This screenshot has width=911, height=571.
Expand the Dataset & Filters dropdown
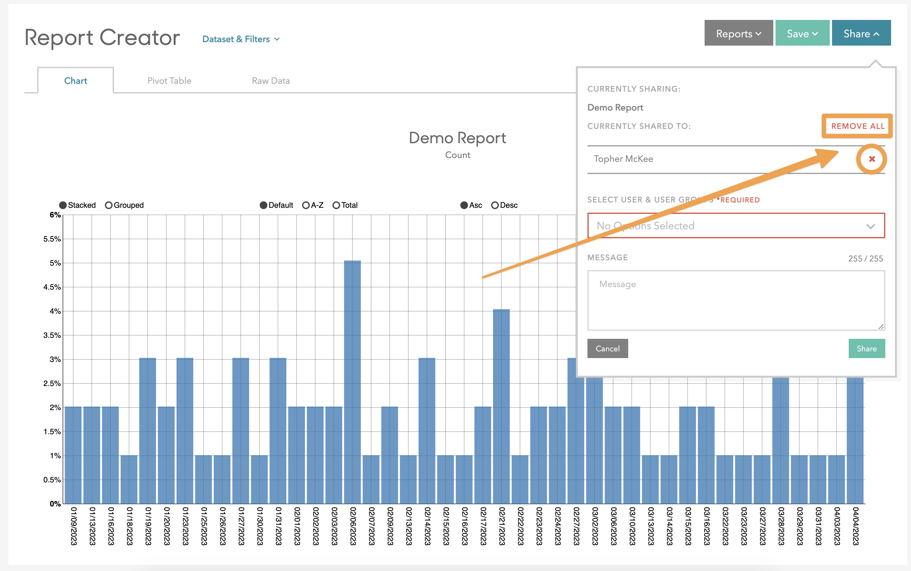coord(241,39)
